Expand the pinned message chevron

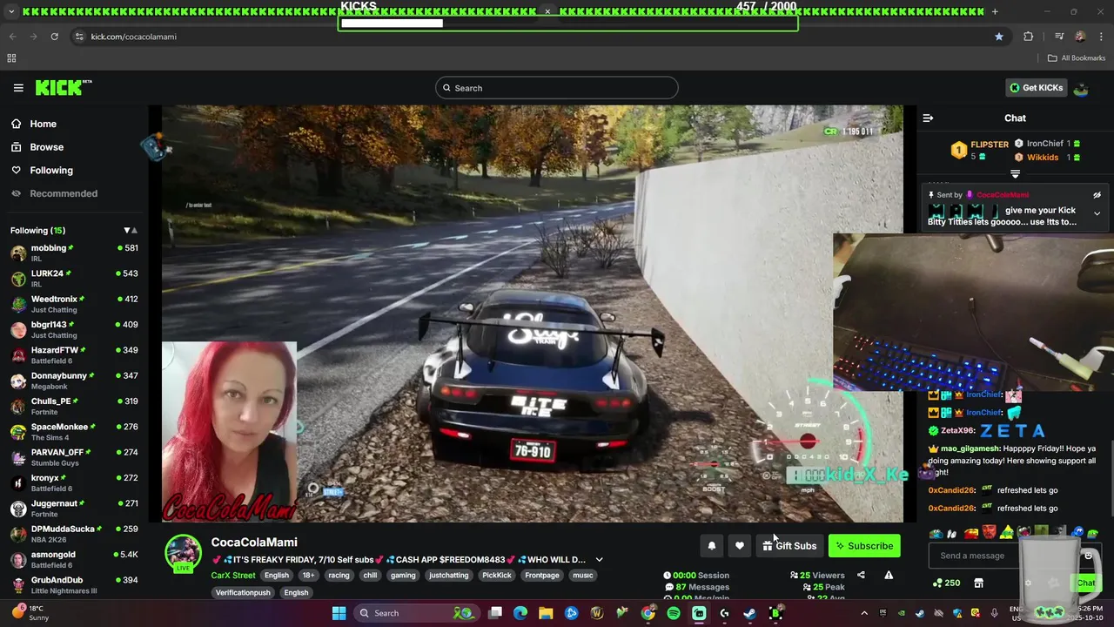[1097, 213]
